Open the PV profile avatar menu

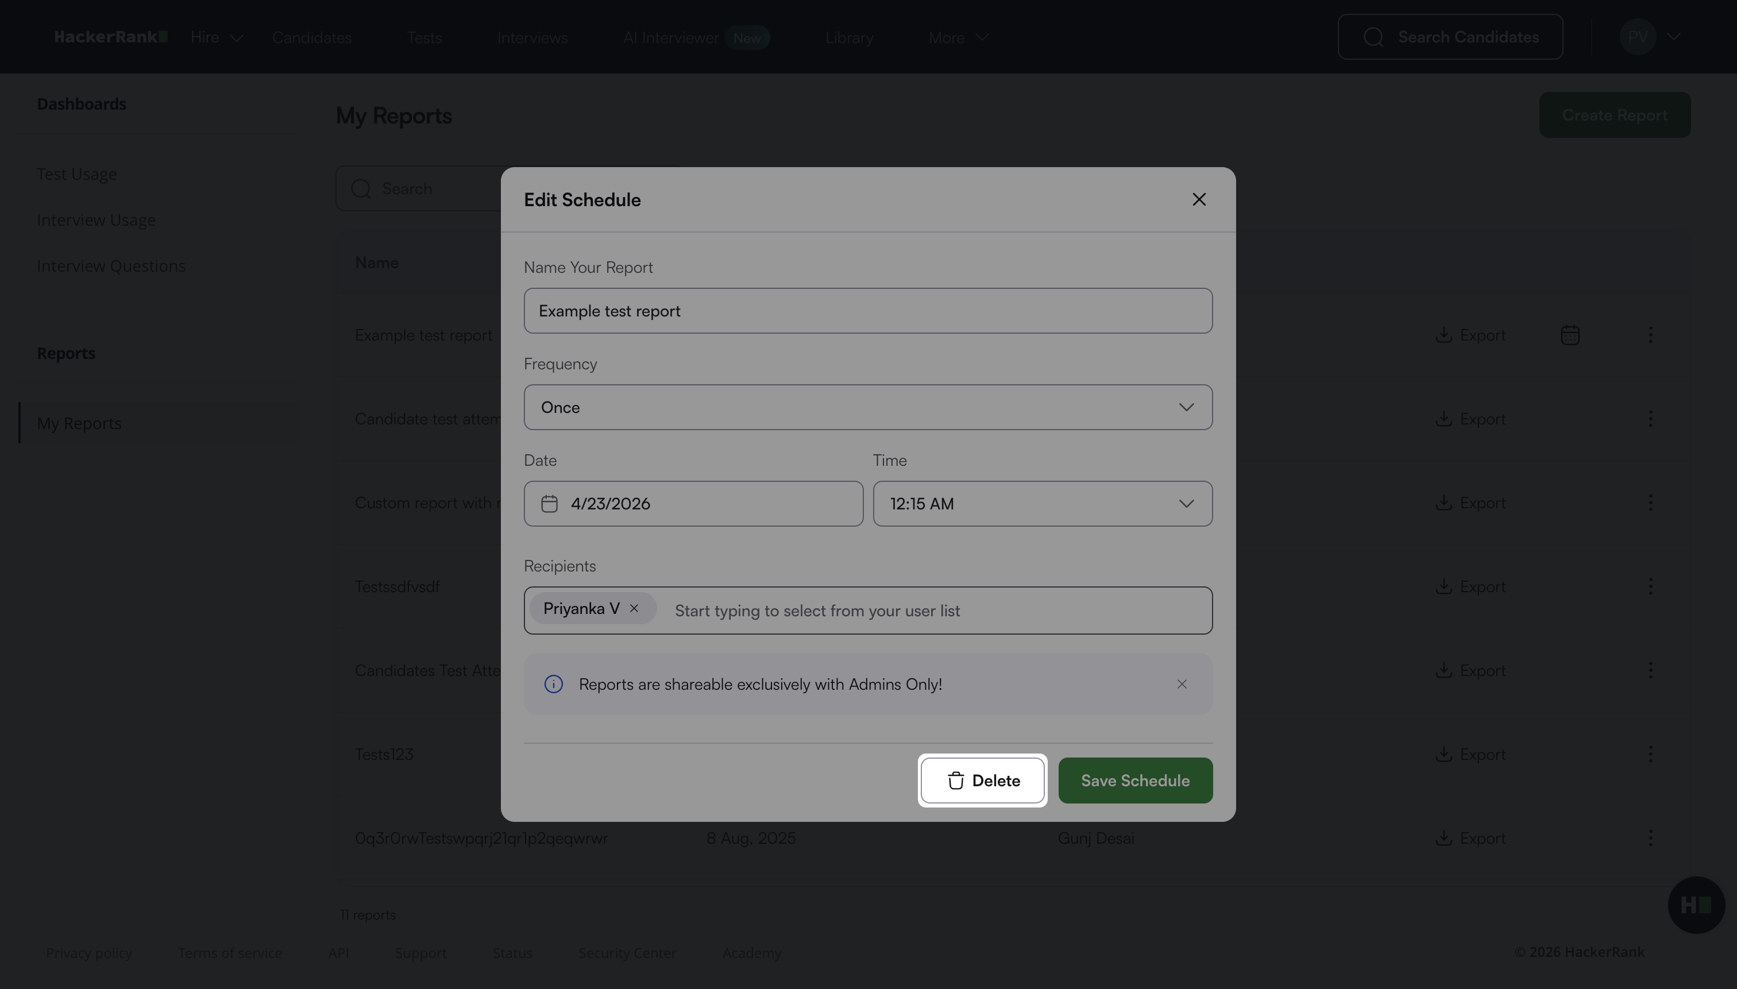[x=1638, y=37]
